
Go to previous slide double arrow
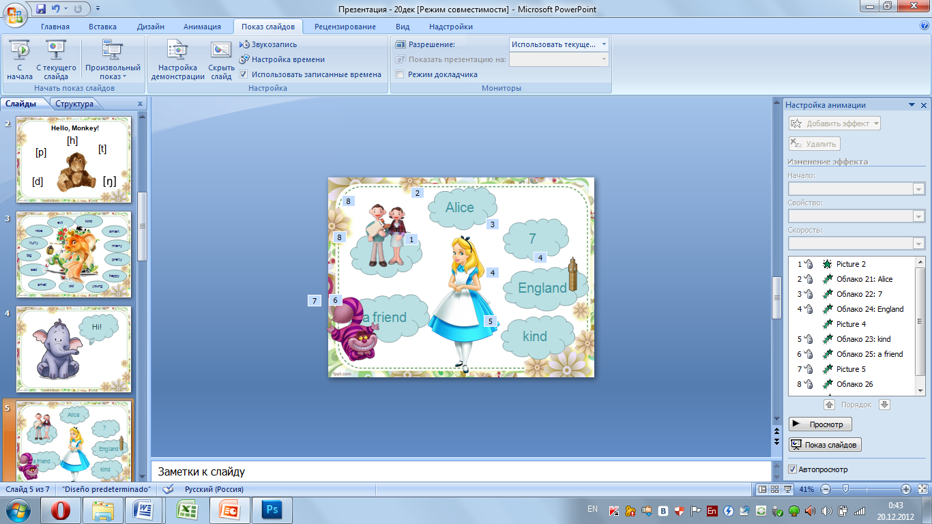click(x=777, y=432)
